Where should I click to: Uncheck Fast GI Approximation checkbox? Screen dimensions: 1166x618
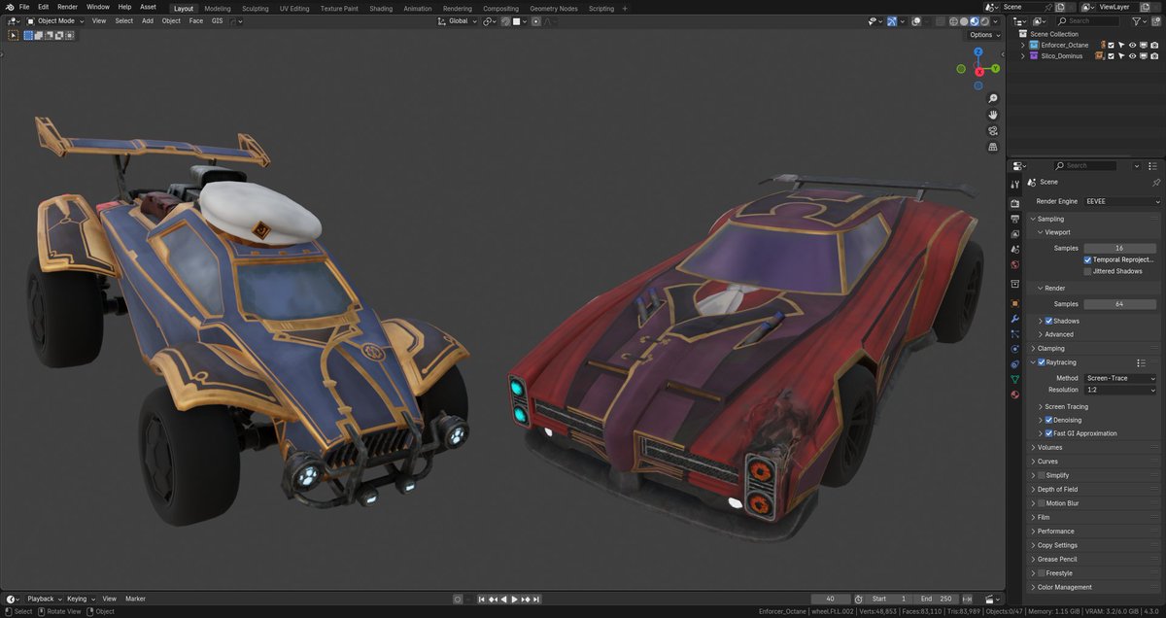[1048, 433]
